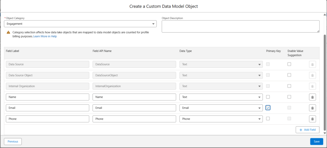This screenshot has width=327, height=148.
Task: Click the Object Description text area
Action: coord(240,26)
